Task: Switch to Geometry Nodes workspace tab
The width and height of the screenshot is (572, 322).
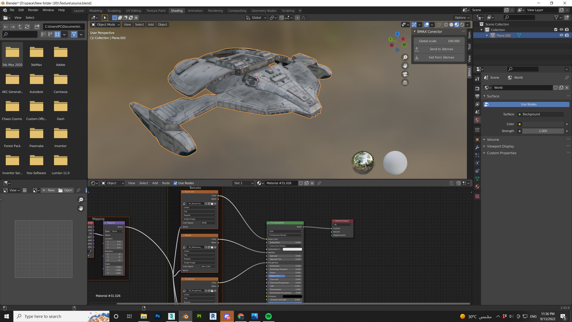Action: click(264, 11)
